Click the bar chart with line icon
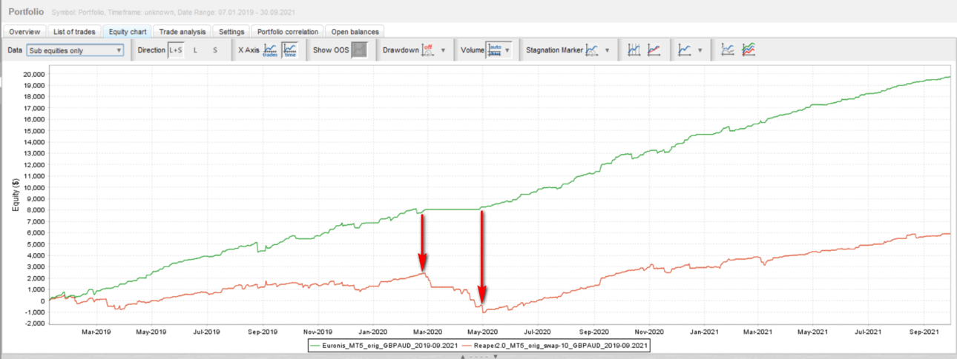 coord(634,50)
